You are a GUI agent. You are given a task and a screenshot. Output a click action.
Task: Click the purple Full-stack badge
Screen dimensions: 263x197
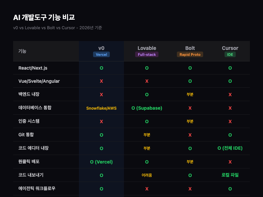147,55
